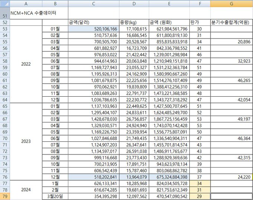253x200 pixels.
Task: Select cell with 681,882,927
Action: pos(94,48)
